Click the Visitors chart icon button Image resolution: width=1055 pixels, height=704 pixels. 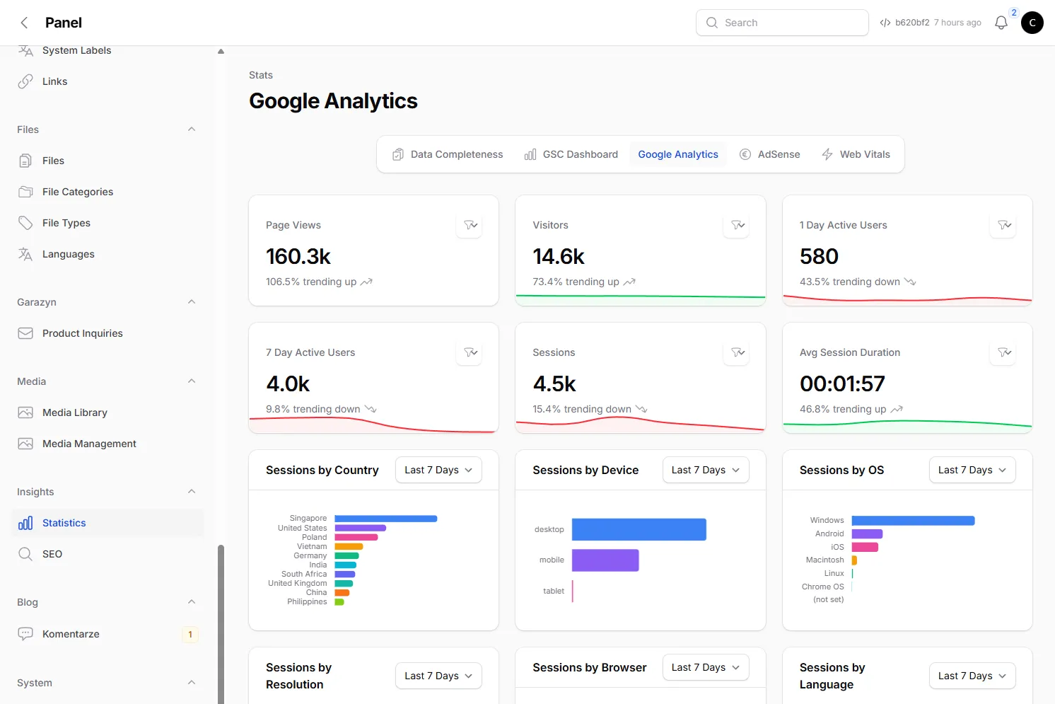click(x=738, y=225)
